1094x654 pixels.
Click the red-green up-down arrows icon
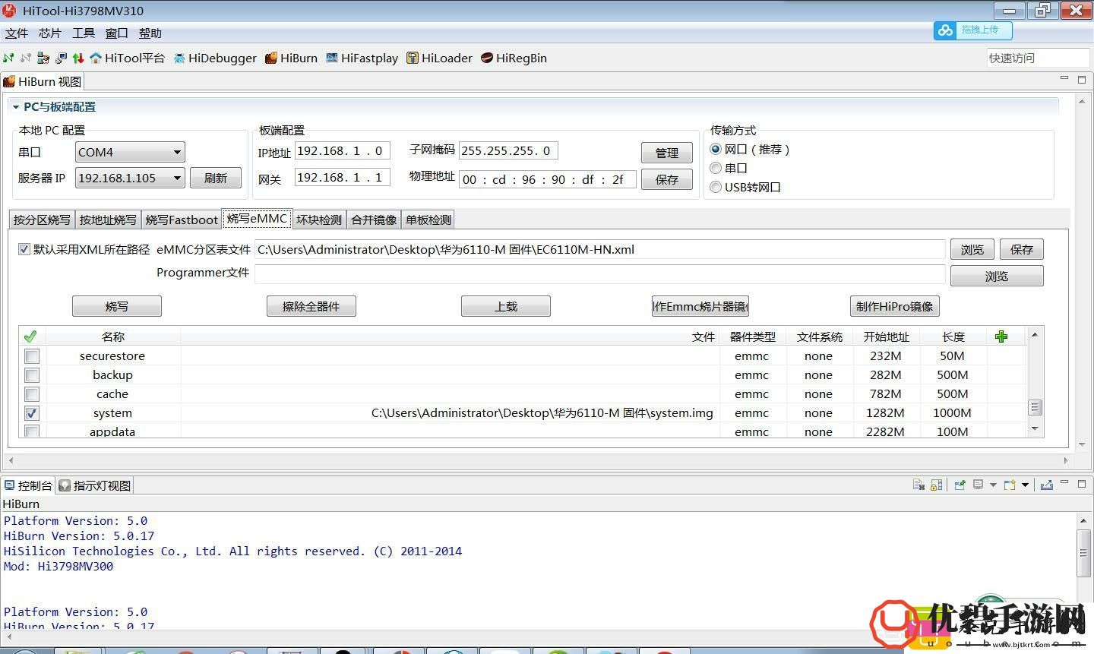(78, 58)
